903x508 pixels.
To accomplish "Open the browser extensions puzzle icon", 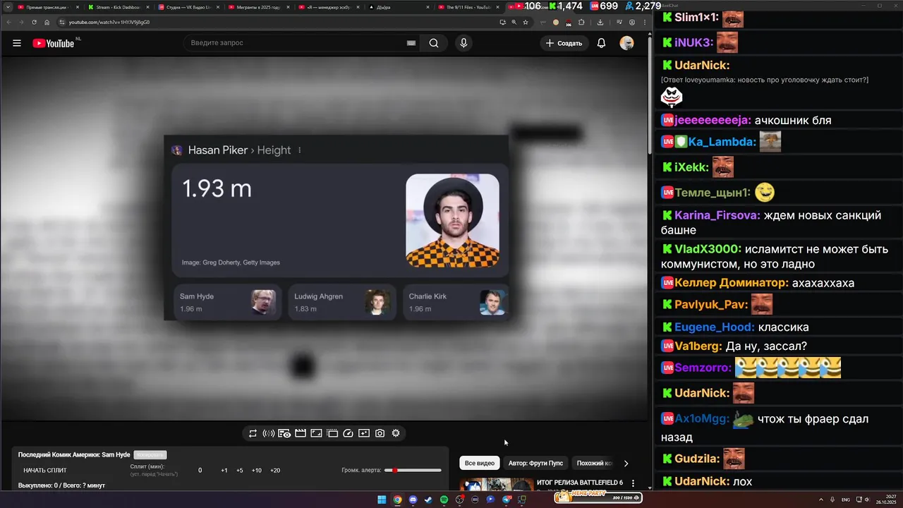I will pos(581,22).
